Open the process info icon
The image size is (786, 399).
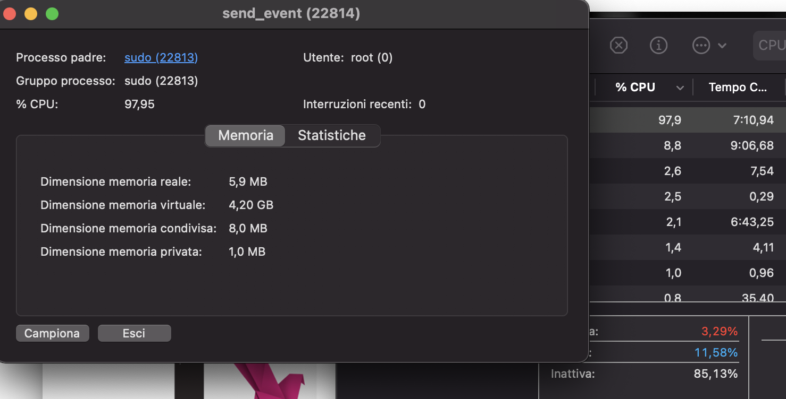pyautogui.click(x=659, y=45)
